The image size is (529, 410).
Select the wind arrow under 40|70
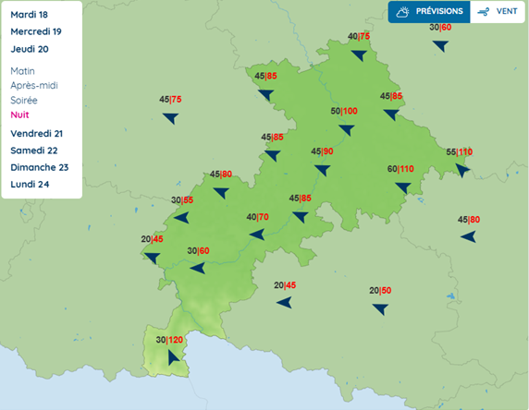(x=257, y=235)
